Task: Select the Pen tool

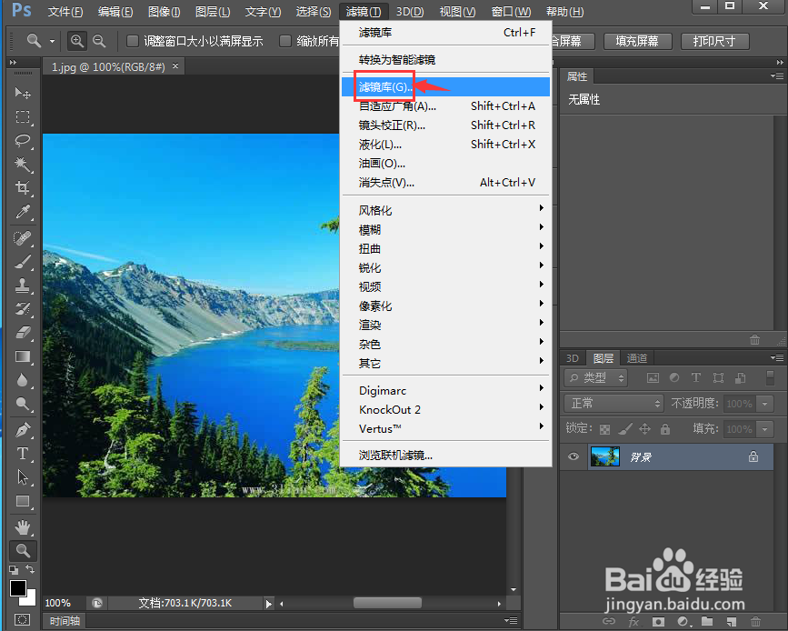Action: (x=23, y=430)
